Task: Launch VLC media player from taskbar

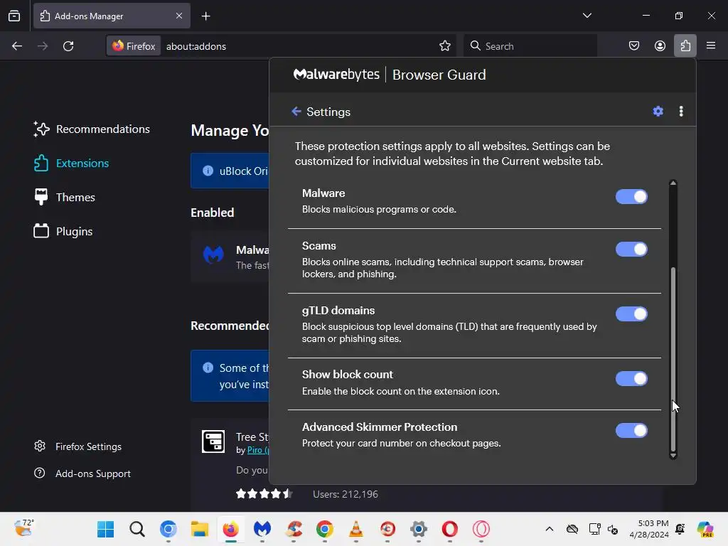Action: point(356,529)
